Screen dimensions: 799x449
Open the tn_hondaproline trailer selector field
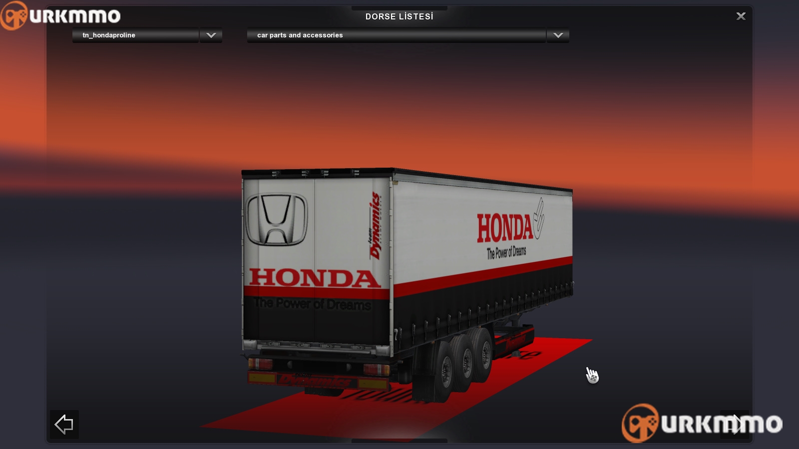[x=135, y=35]
